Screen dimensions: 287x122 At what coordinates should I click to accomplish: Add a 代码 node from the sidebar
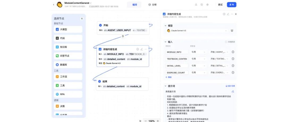(x=68, y=38)
